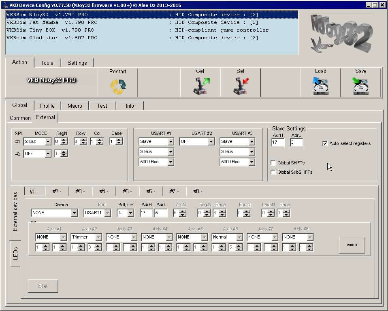Open the External devices vertical tab
The height and width of the screenshot is (311, 388).
(15, 212)
